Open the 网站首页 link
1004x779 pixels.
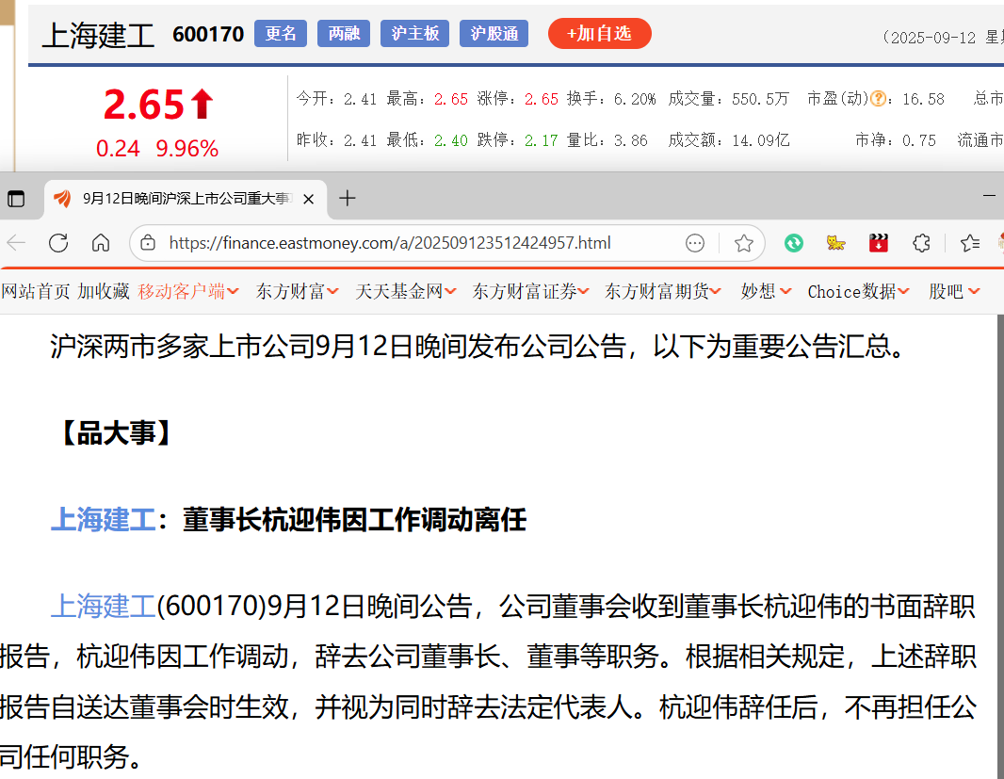[x=36, y=291]
